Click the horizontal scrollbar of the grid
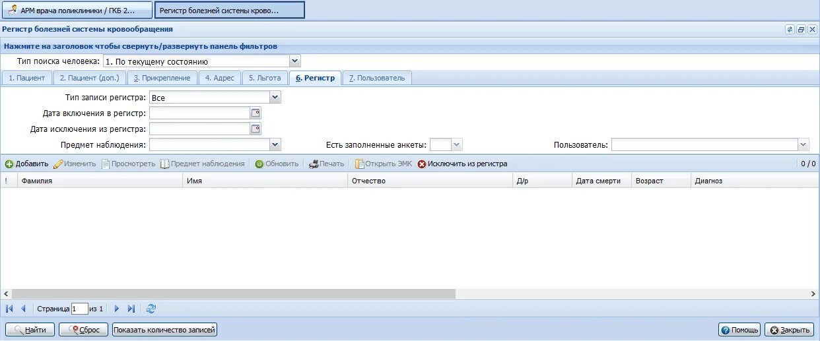 (x=234, y=294)
